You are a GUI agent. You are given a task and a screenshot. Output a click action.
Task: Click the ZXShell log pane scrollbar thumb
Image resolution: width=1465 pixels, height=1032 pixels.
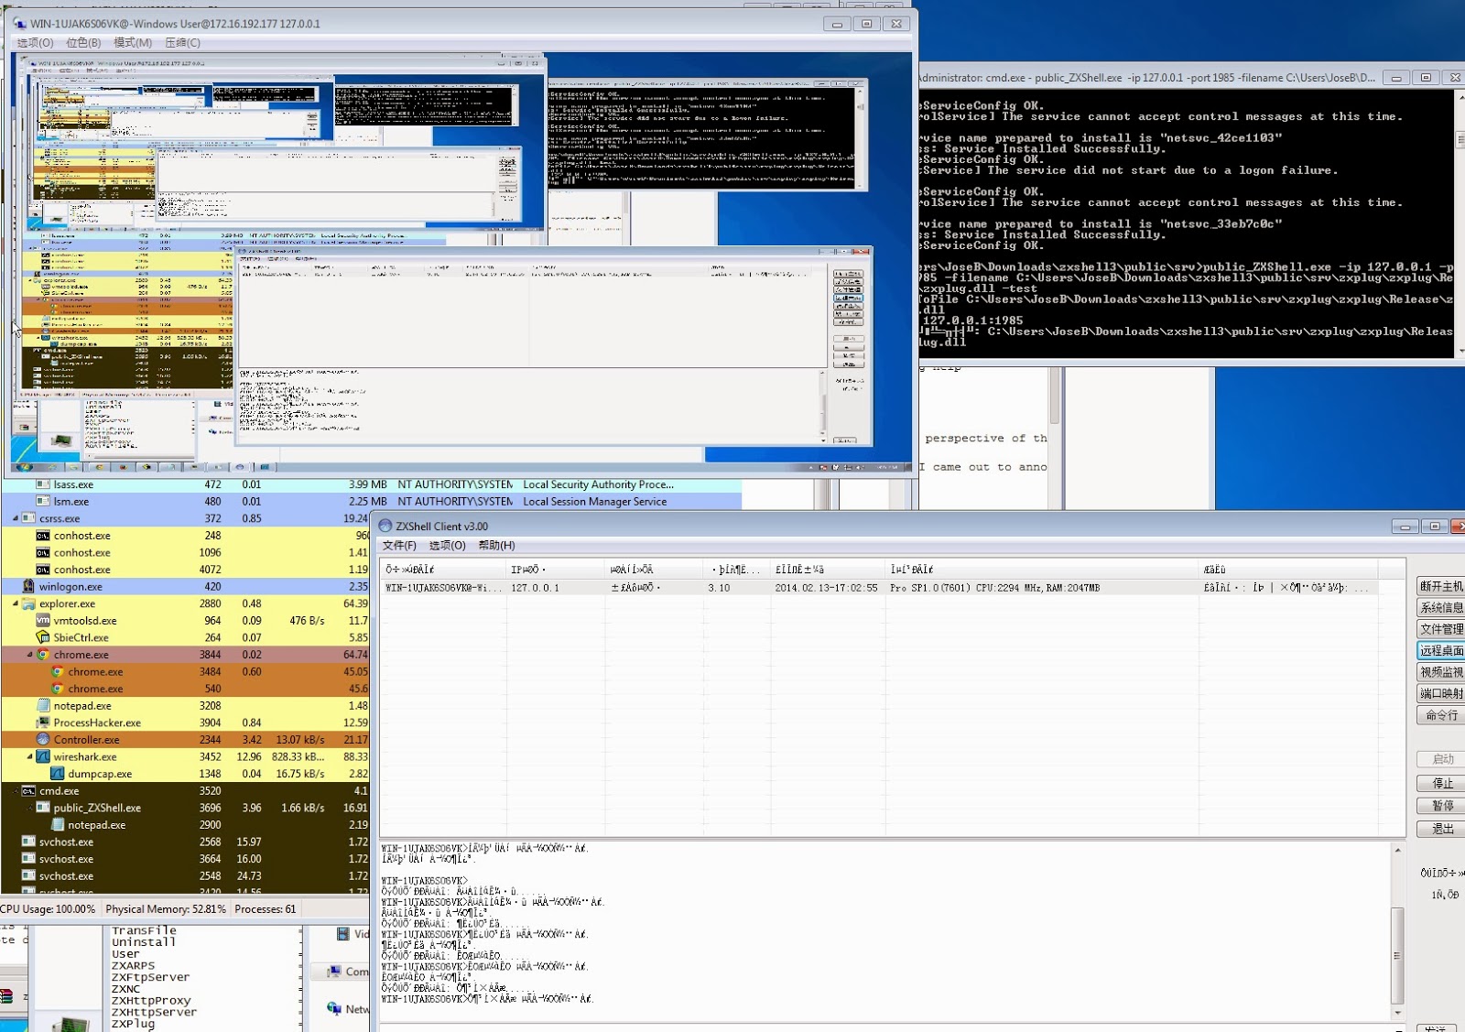1397,955
